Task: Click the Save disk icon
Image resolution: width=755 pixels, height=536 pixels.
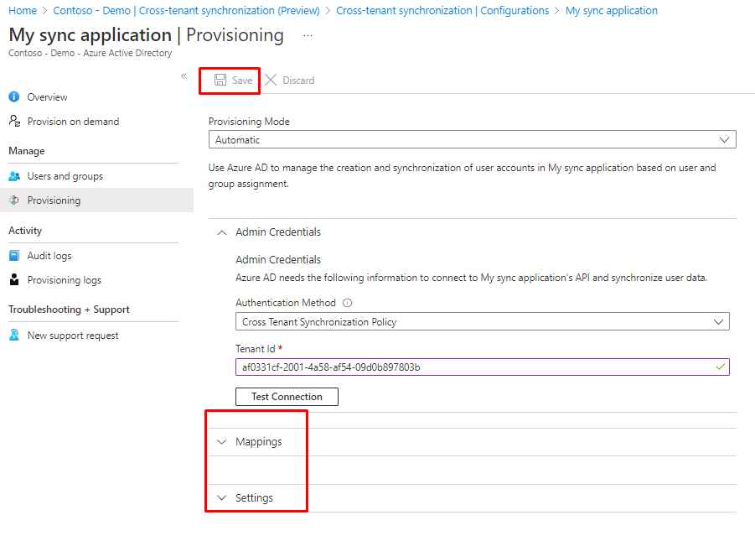Action: 220,81
